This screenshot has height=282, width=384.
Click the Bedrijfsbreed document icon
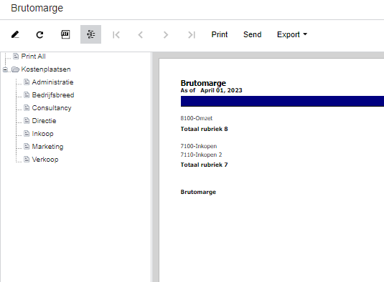point(27,94)
